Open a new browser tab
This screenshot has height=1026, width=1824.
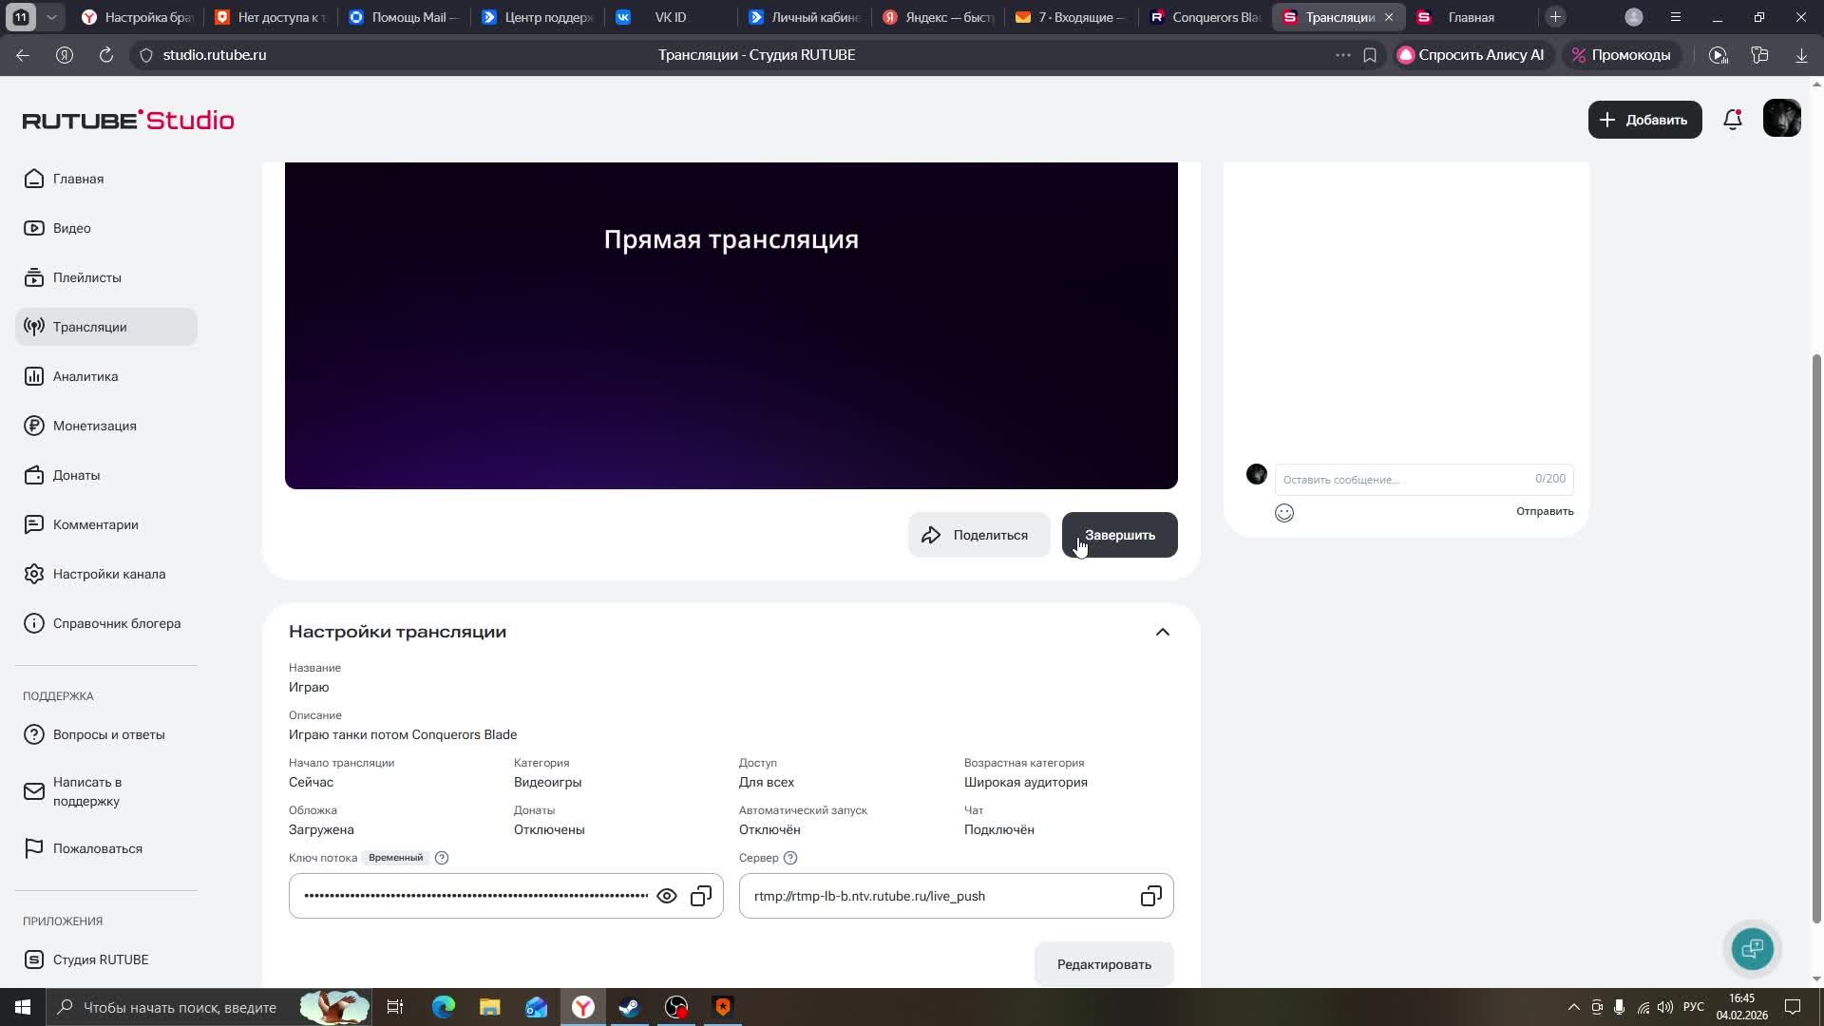(x=1555, y=17)
